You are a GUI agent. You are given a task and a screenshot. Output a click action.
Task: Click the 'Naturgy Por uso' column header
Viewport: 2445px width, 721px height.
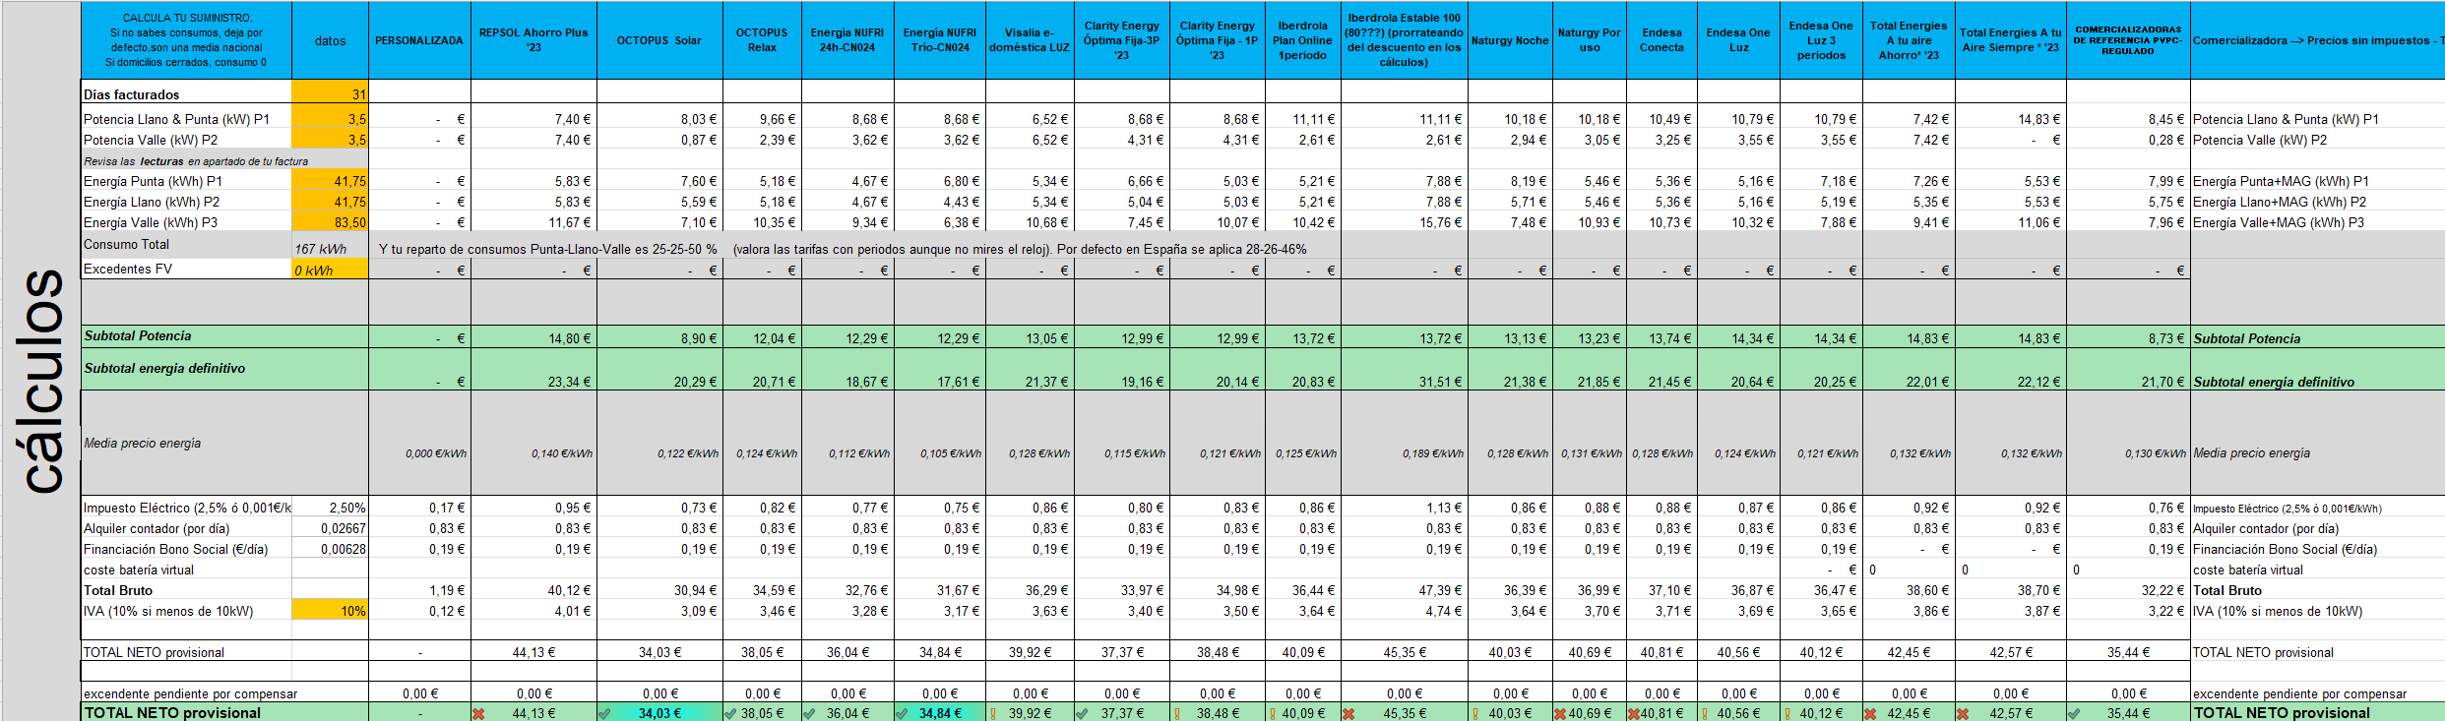coord(1590,40)
